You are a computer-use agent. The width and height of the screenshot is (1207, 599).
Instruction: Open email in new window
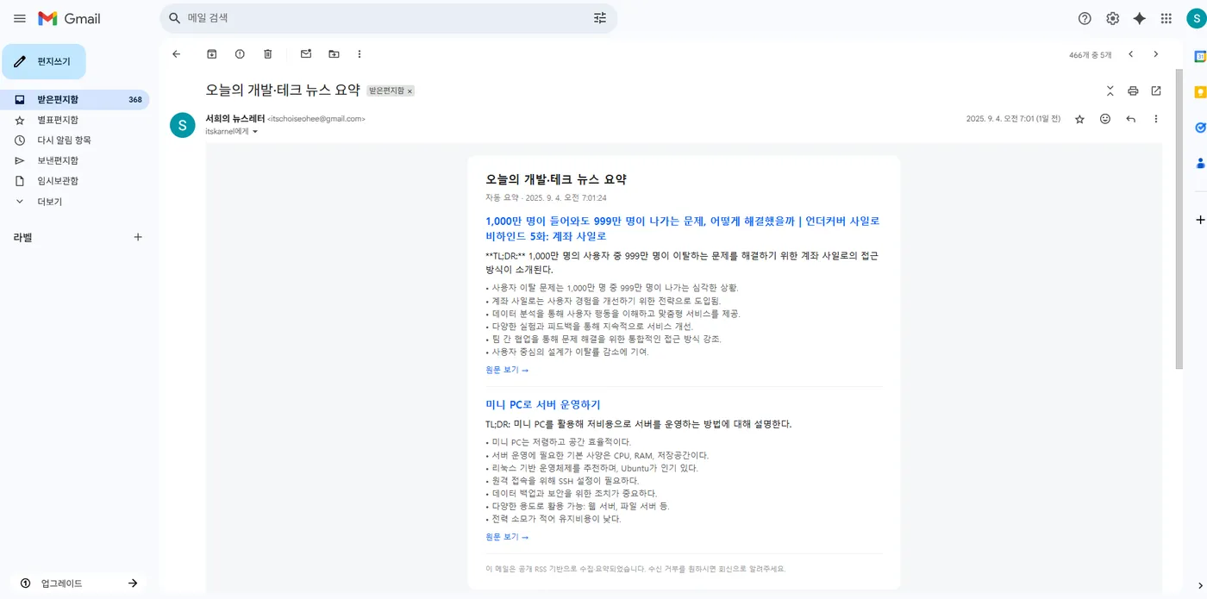1156,90
